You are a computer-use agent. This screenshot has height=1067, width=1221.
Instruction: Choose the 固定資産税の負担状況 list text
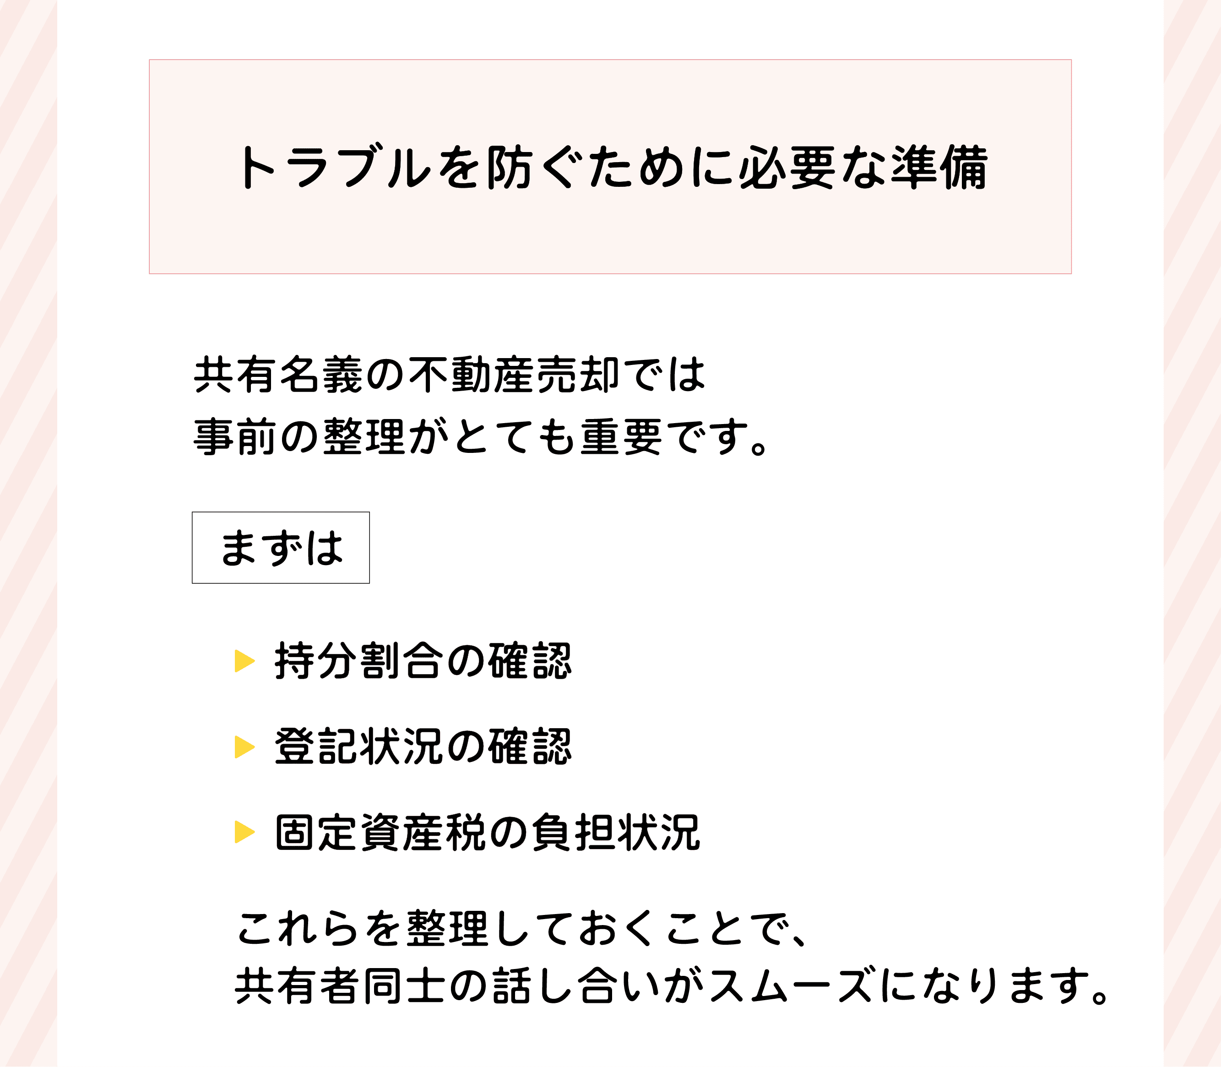point(487,833)
